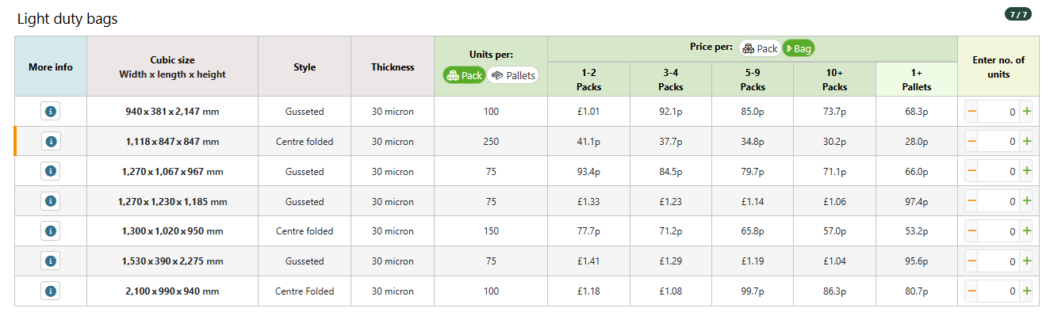Click info icon for 1,530 x 390 x 2,275 mm bag
This screenshot has height=312, width=1050.
(x=51, y=261)
